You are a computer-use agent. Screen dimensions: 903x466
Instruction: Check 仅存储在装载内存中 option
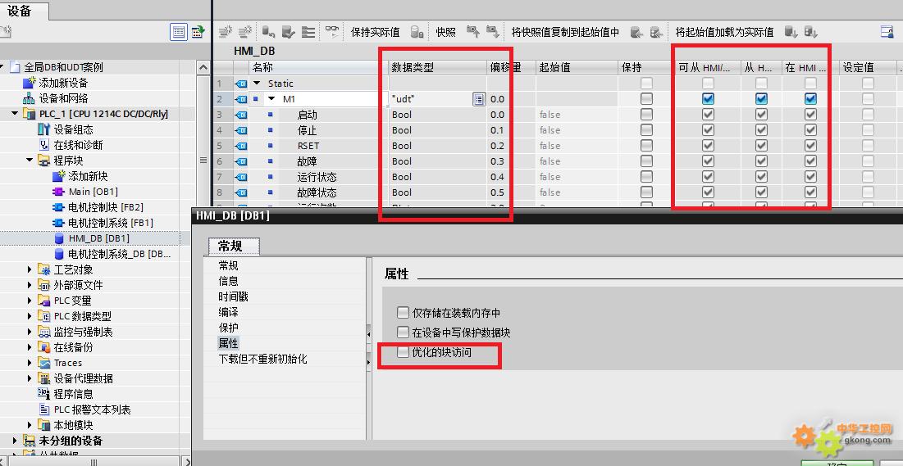click(403, 312)
